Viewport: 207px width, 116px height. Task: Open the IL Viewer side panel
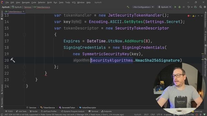pos(205,36)
